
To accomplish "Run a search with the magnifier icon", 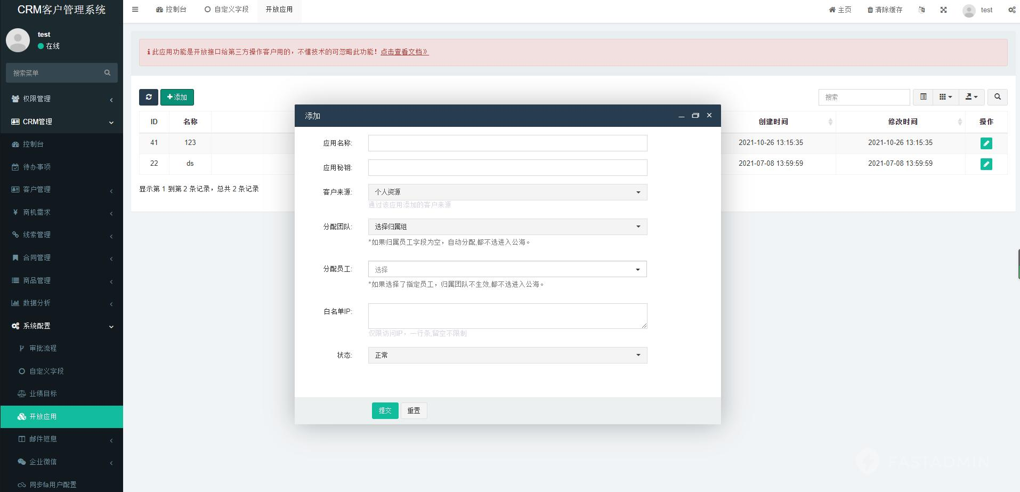I will coord(997,97).
